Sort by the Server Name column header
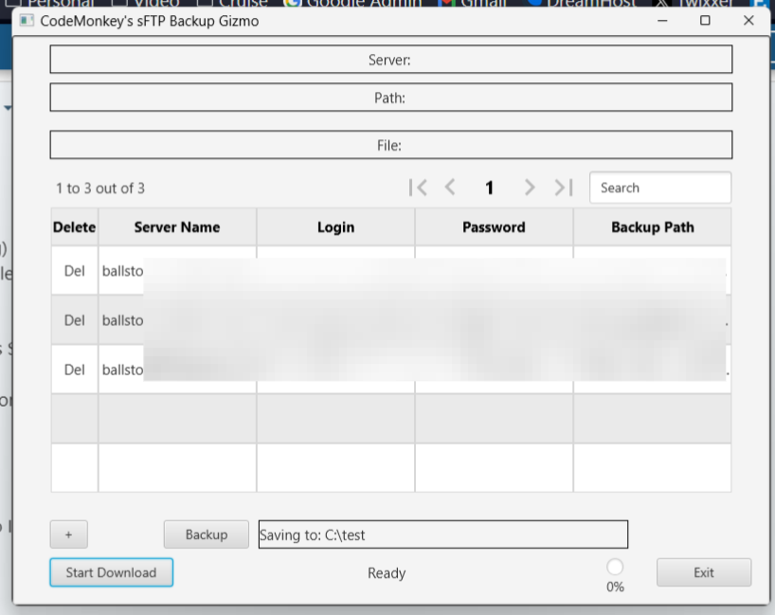This screenshot has width=775, height=615. point(177,227)
